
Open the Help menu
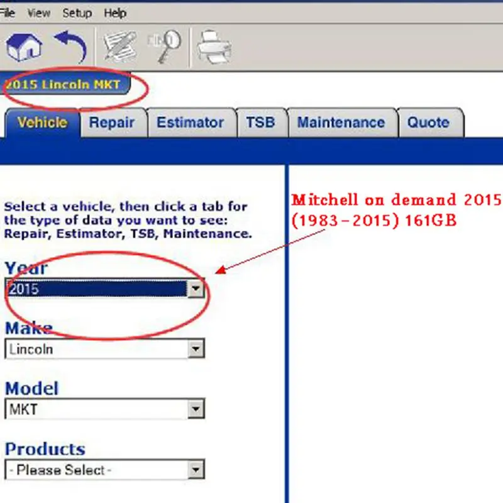coord(115,13)
